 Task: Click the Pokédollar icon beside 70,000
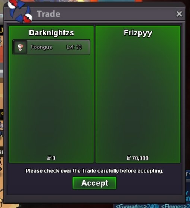129,158
